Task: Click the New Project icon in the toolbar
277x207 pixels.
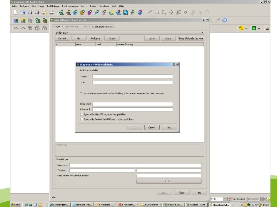Action: [15, 12]
